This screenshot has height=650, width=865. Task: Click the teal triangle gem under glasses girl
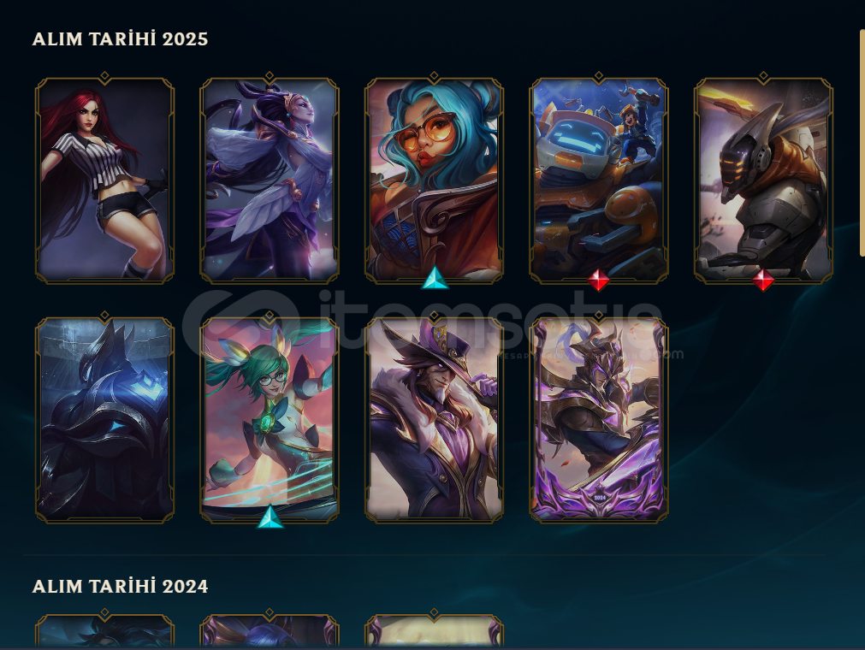pyautogui.click(x=435, y=279)
